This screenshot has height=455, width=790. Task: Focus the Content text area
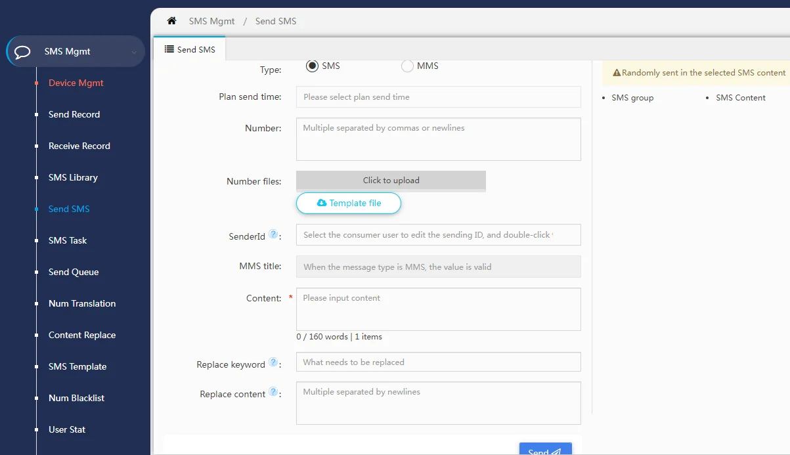(438, 309)
